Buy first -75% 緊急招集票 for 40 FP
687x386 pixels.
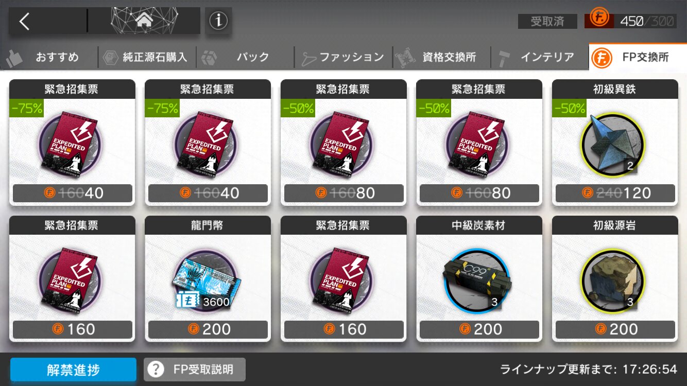click(72, 143)
